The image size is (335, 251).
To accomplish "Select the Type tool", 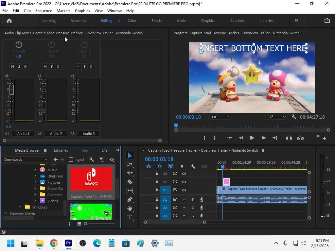I will 130,217.
